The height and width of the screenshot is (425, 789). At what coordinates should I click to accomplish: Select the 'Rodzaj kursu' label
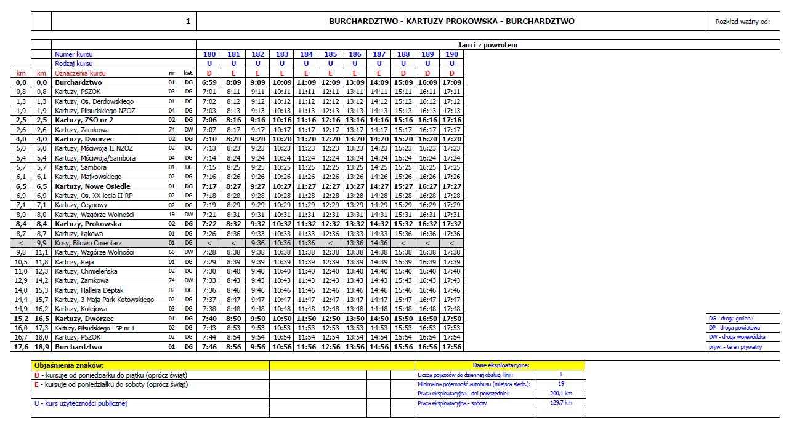tap(74, 63)
